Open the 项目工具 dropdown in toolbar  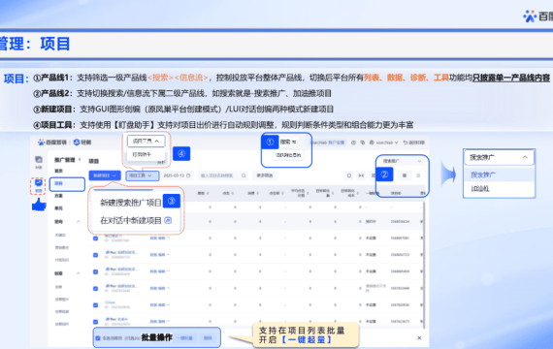(142, 175)
